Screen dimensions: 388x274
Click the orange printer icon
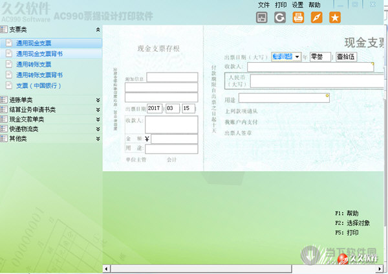[x=298, y=17]
